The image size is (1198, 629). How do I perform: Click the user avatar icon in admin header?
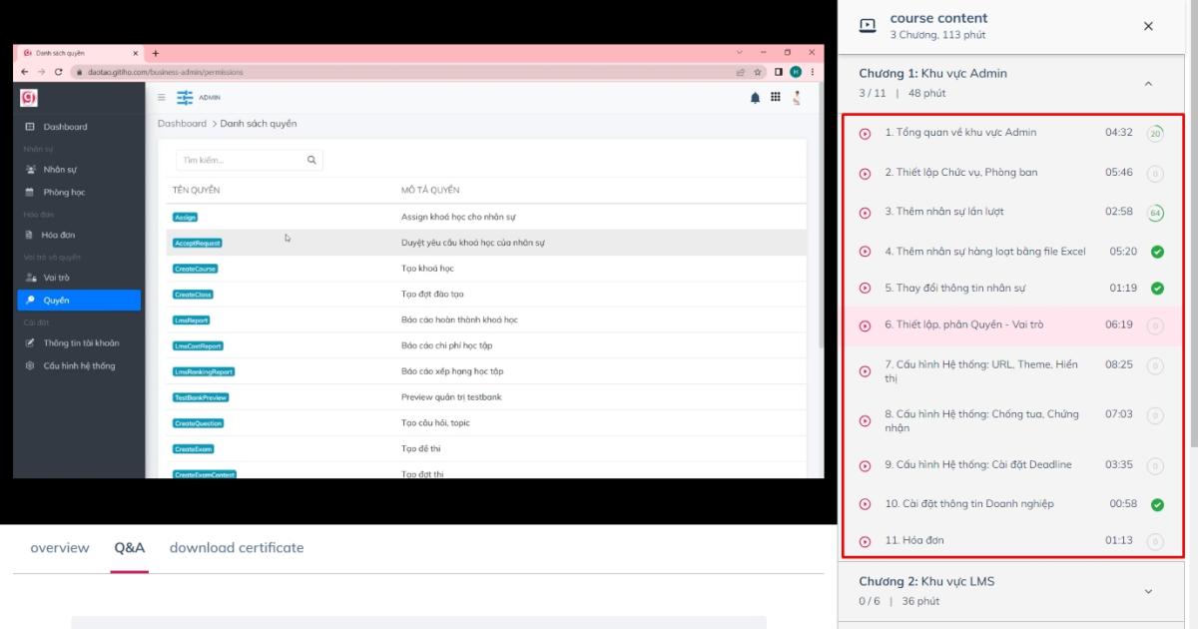(797, 98)
